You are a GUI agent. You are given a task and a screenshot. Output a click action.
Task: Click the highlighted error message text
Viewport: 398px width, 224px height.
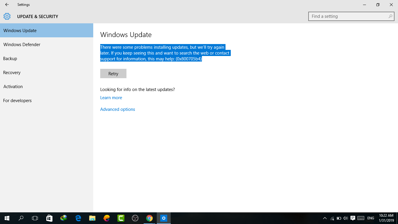point(165,53)
